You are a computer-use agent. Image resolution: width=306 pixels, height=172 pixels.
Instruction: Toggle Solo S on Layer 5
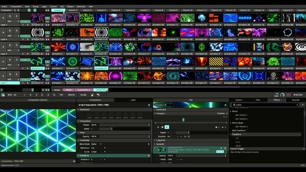pos(16,16)
